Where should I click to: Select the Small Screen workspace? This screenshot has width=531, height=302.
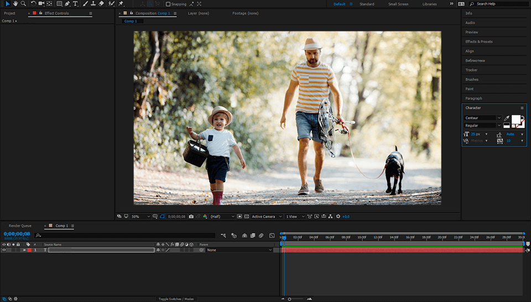pos(398,4)
